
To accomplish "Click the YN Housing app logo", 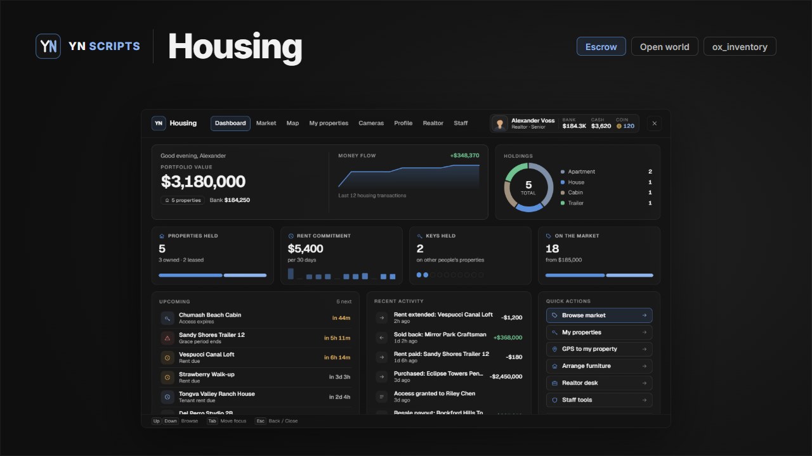I will pos(159,123).
